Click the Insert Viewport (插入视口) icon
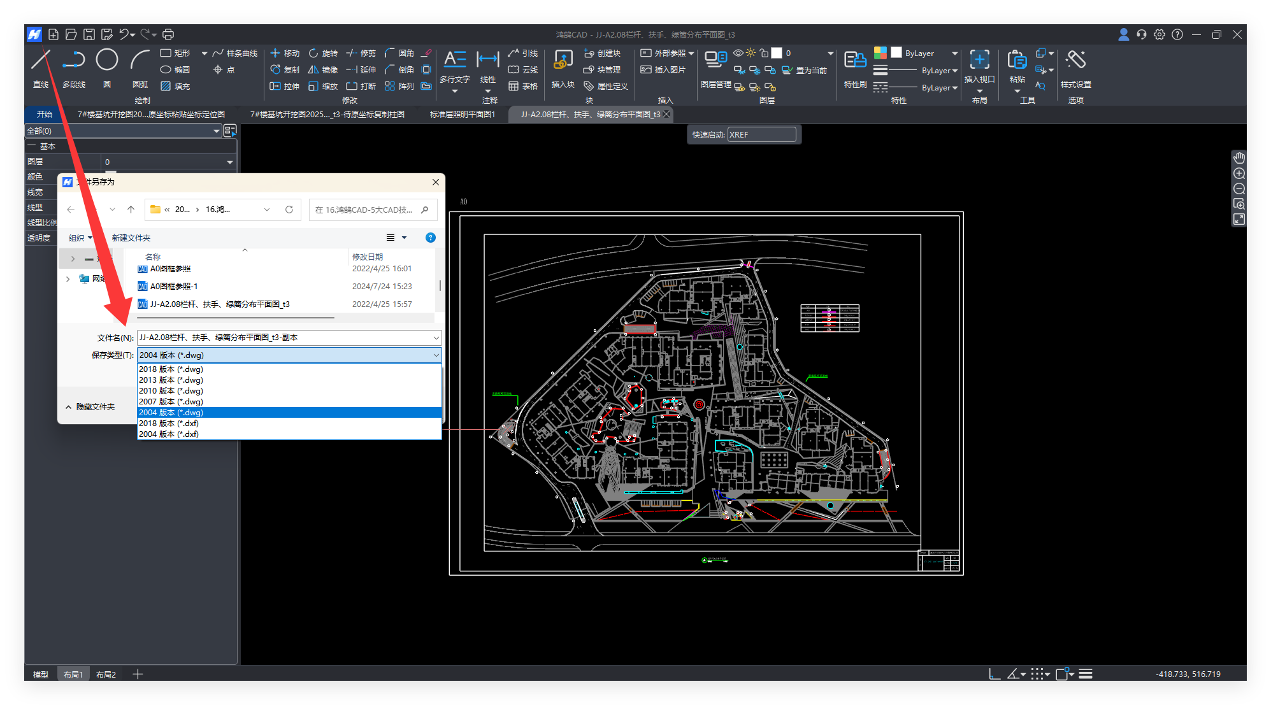1271x705 pixels. pyautogui.click(x=979, y=61)
